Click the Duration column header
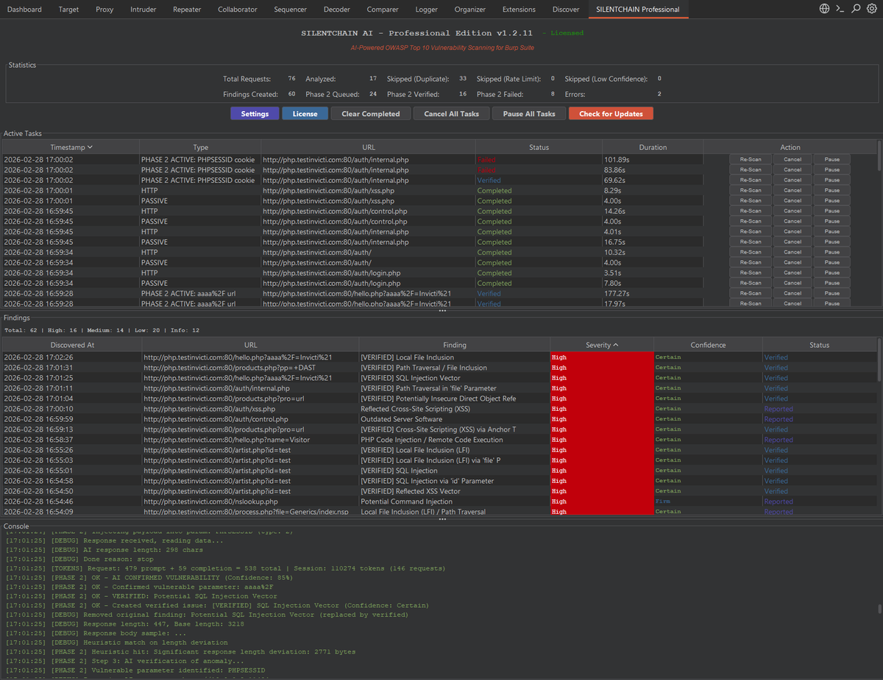 [x=653, y=147]
